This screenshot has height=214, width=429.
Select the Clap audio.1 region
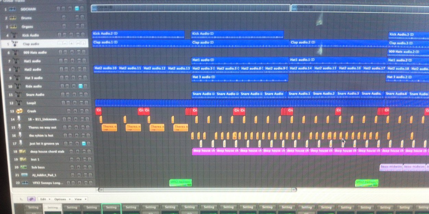[141, 43]
